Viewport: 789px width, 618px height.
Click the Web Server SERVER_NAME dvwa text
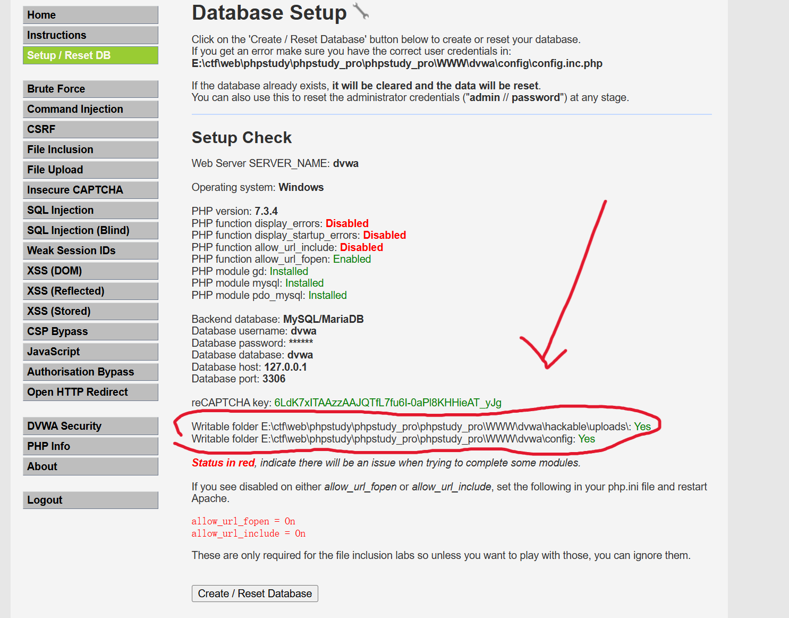point(275,163)
